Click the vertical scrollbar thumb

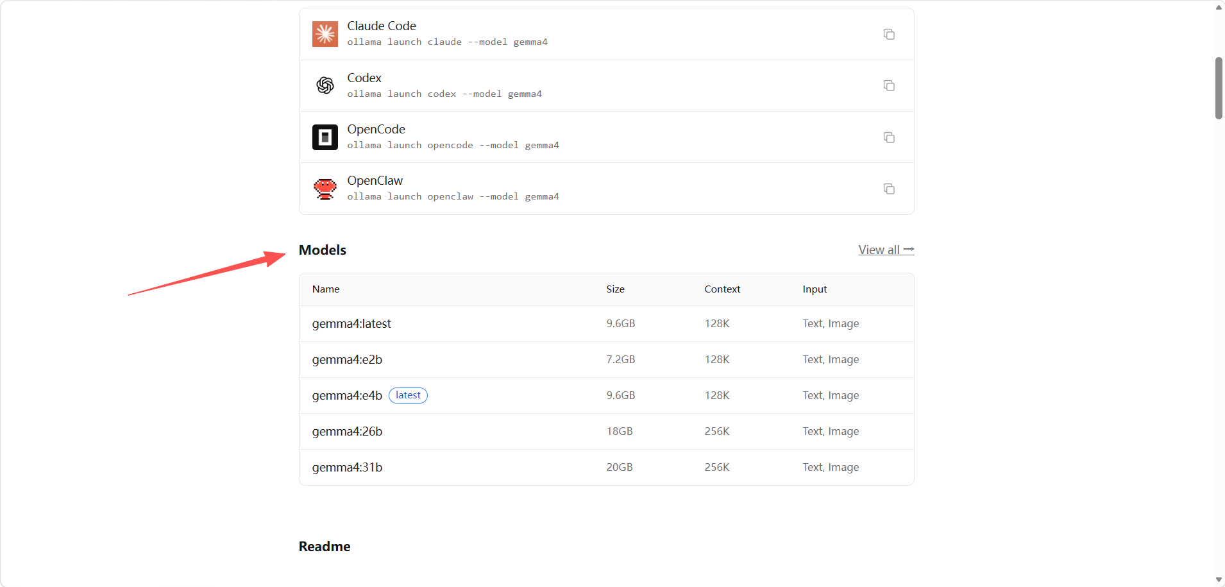click(x=1219, y=88)
